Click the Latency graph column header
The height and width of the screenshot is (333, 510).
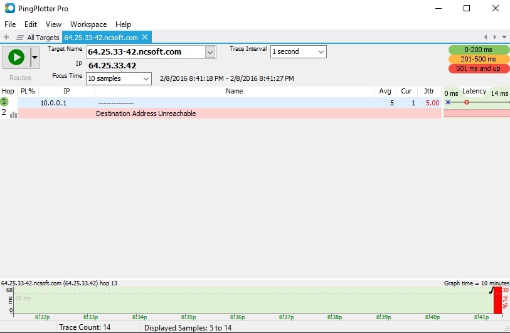coord(474,92)
